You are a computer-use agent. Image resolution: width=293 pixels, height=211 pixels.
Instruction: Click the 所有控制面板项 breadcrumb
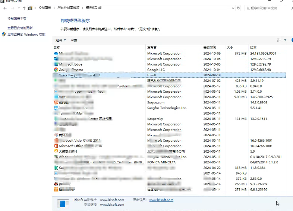point(68,8)
